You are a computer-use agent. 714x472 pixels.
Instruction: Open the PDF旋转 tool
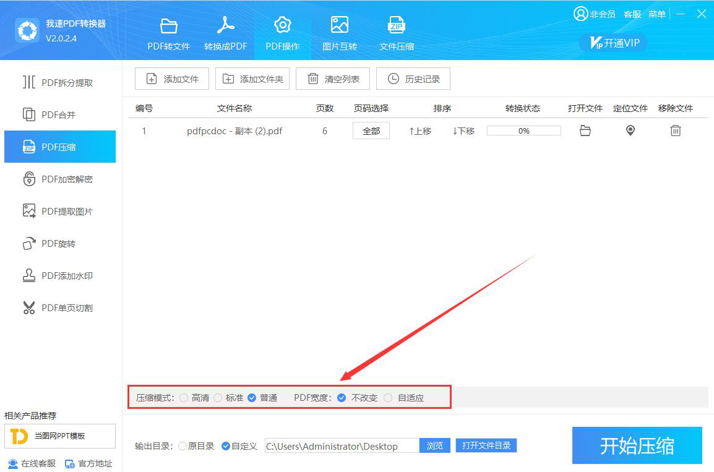click(x=59, y=244)
